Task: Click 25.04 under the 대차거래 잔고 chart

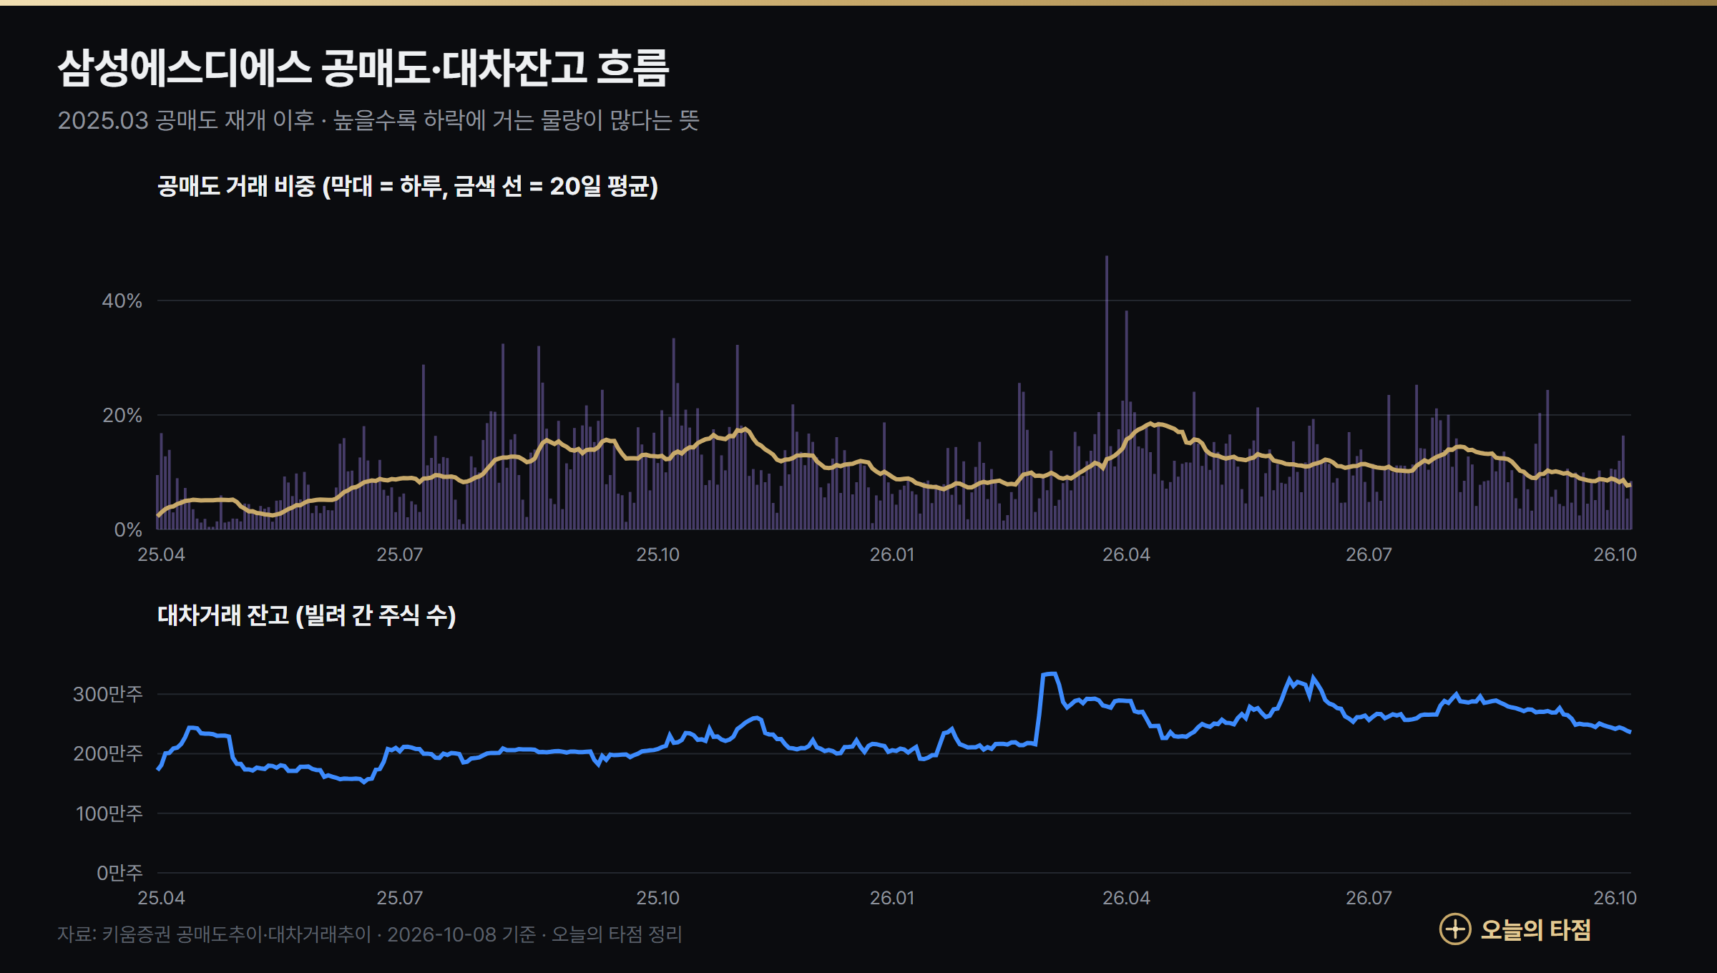Action: [x=161, y=898]
